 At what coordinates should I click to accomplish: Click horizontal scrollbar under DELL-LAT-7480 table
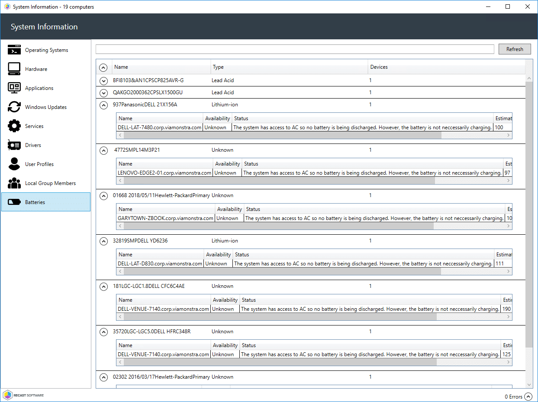[x=283, y=135]
